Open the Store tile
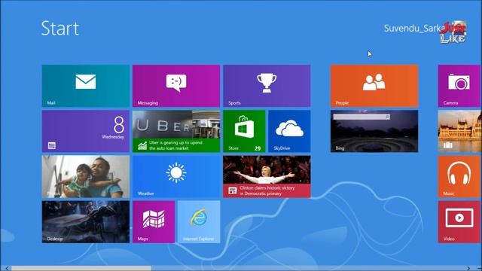The height and width of the screenshot is (271, 482). point(244,131)
